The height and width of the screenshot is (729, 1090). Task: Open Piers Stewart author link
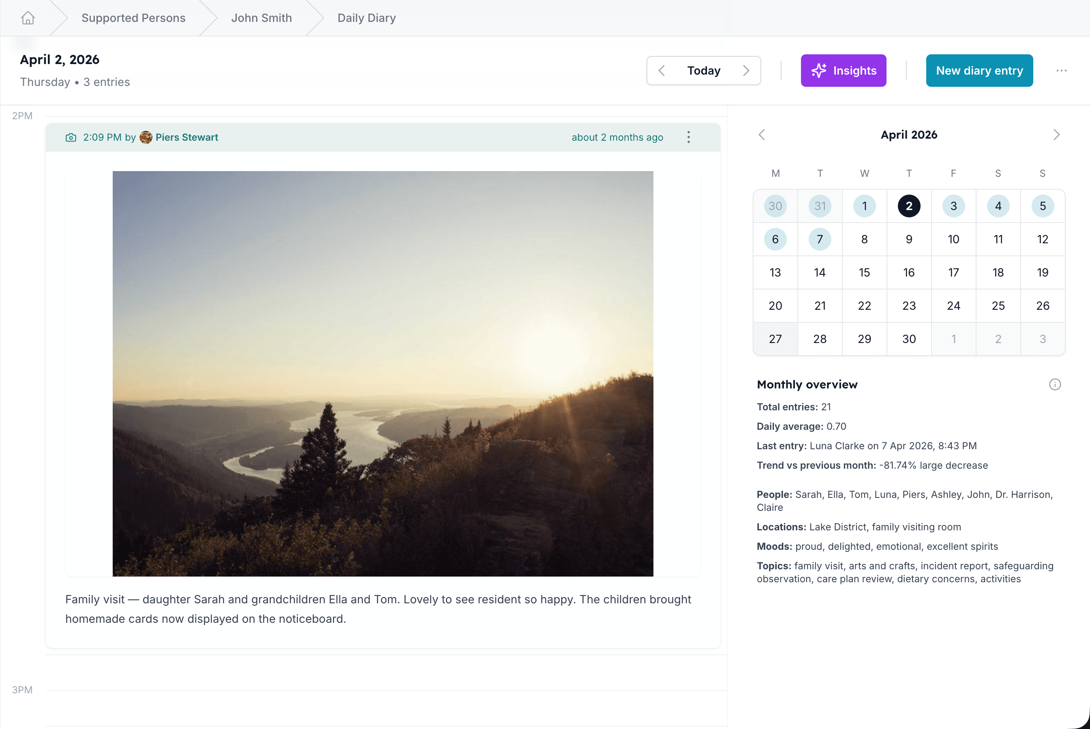tap(187, 137)
